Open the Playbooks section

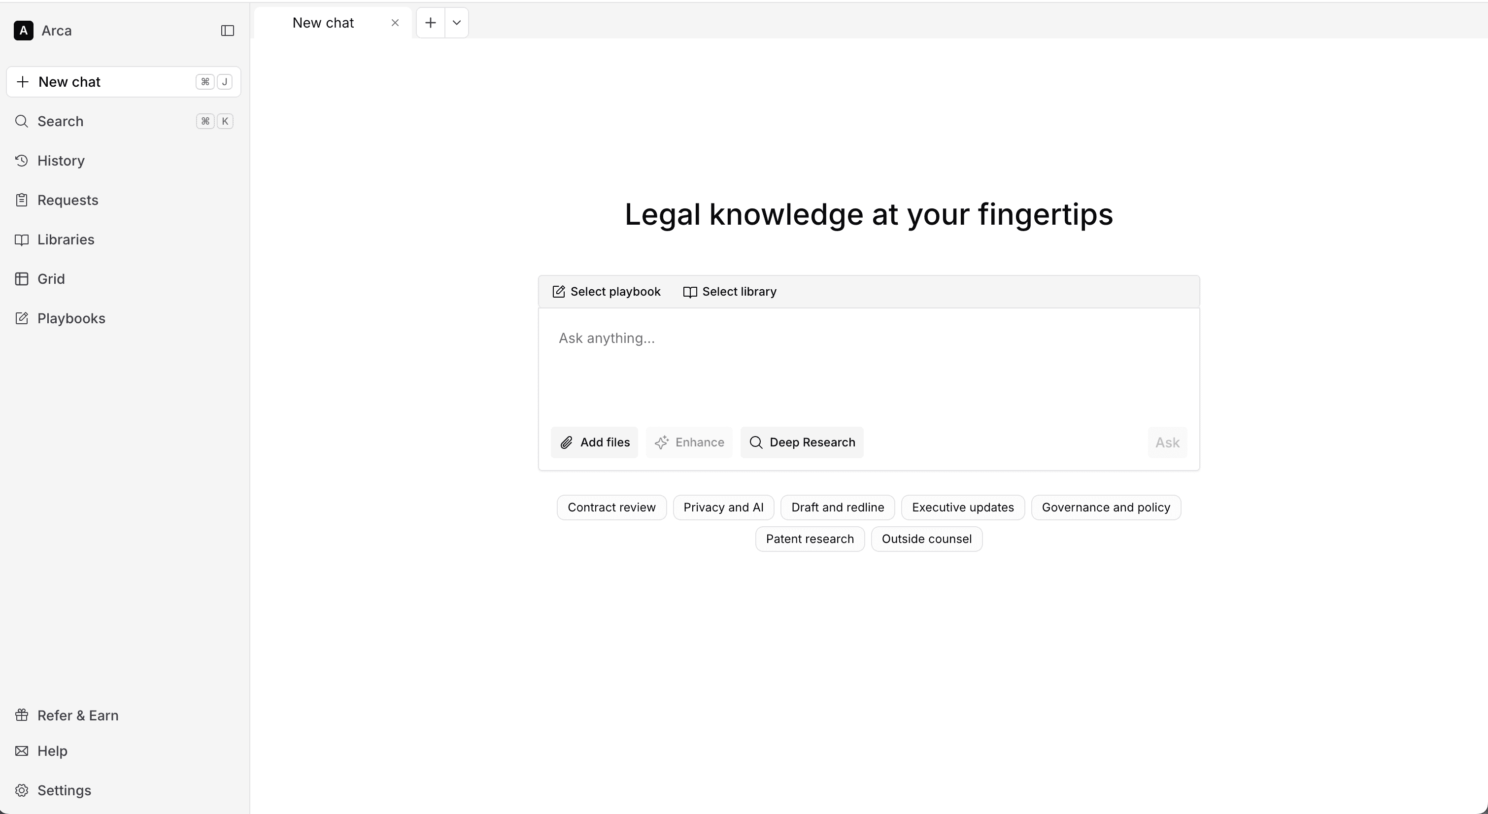pyautogui.click(x=70, y=318)
